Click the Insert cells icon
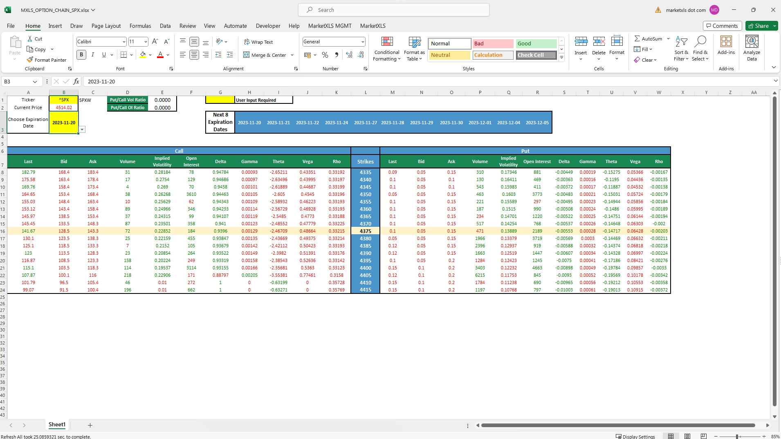This screenshot has height=439, width=781. coord(581,41)
